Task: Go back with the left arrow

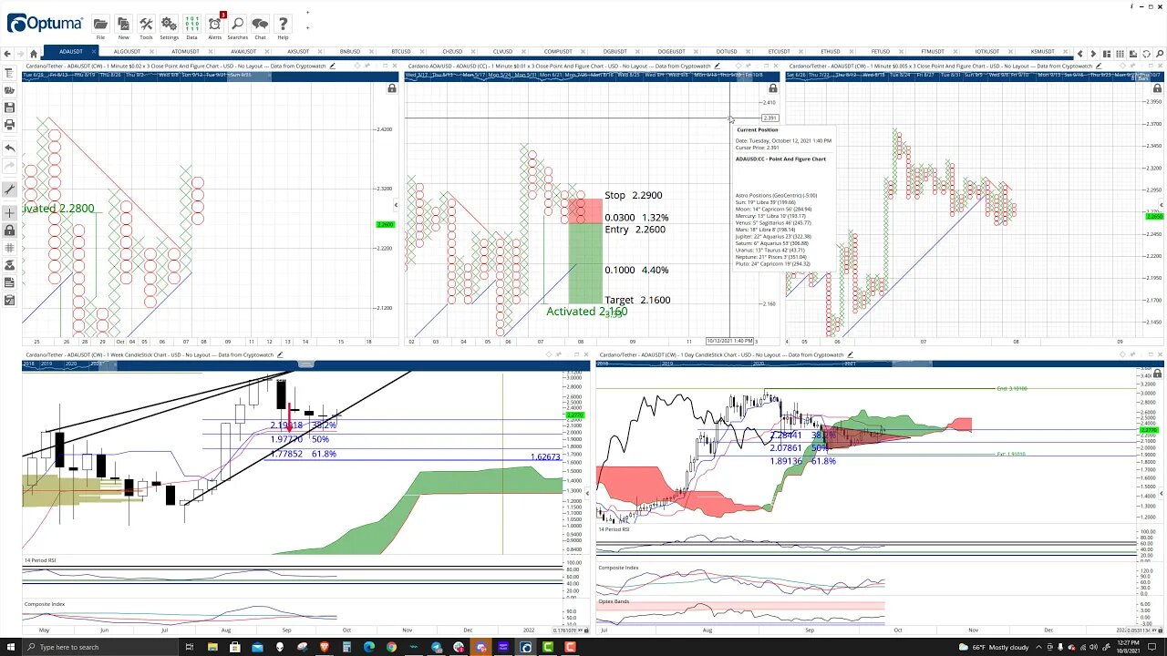Action: (8, 54)
